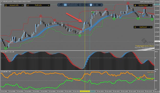Select the trend line drawing tool

pos(69,5)
